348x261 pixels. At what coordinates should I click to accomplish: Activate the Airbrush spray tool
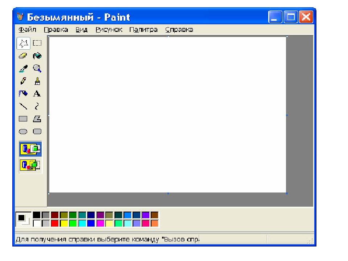[x=24, y=94]
